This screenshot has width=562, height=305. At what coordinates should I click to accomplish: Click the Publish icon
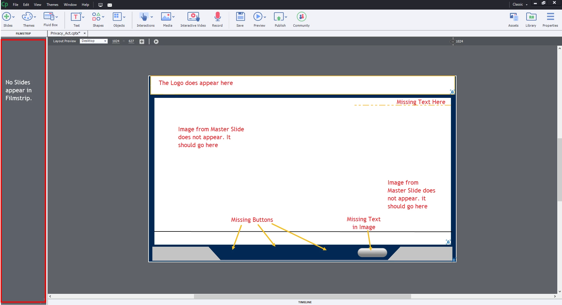(279, 17)
